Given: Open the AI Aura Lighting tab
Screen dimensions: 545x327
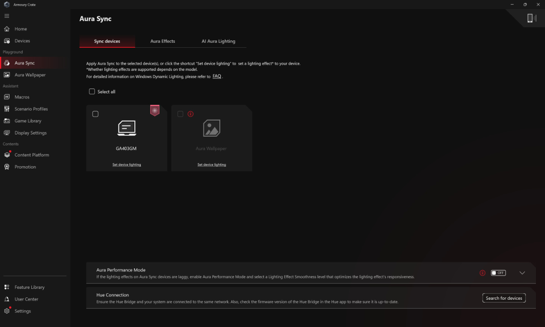Looking at the screenshot, I should (218, 41).
